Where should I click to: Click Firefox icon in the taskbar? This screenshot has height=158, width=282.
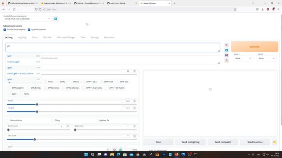(176, 154)
